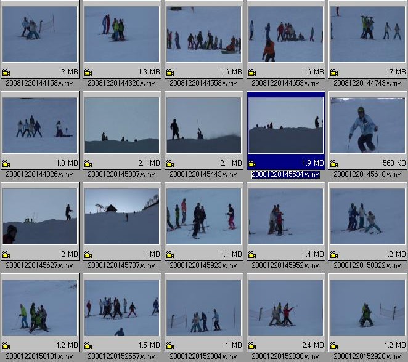
Task: Click filename 20081220145337.wmv
Action: (x=121, y=174)
